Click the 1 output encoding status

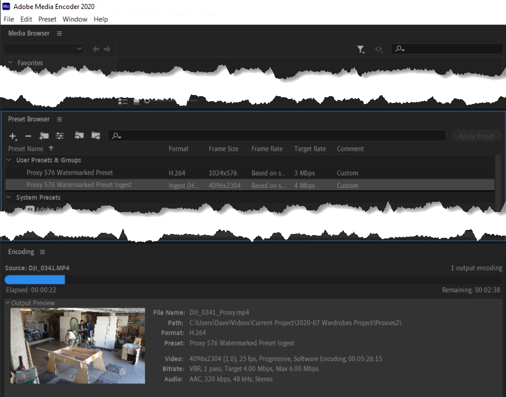(x=476, y=268)
